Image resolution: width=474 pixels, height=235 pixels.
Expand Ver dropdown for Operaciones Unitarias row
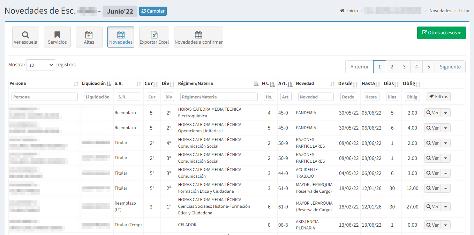point(446,128)
